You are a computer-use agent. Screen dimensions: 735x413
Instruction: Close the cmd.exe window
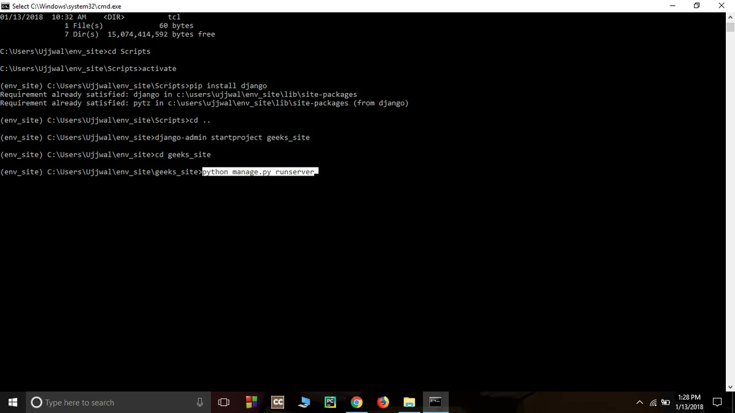[722, 6]
